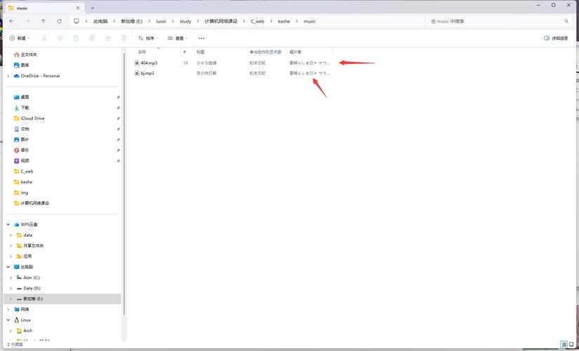579x351 pixels.
Task: Click the Share icon in toolbar
Action: pos(108,38)
